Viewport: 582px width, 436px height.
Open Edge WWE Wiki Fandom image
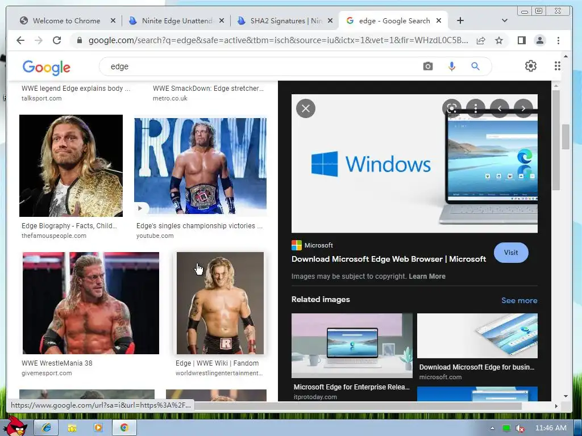click(220, 303)
